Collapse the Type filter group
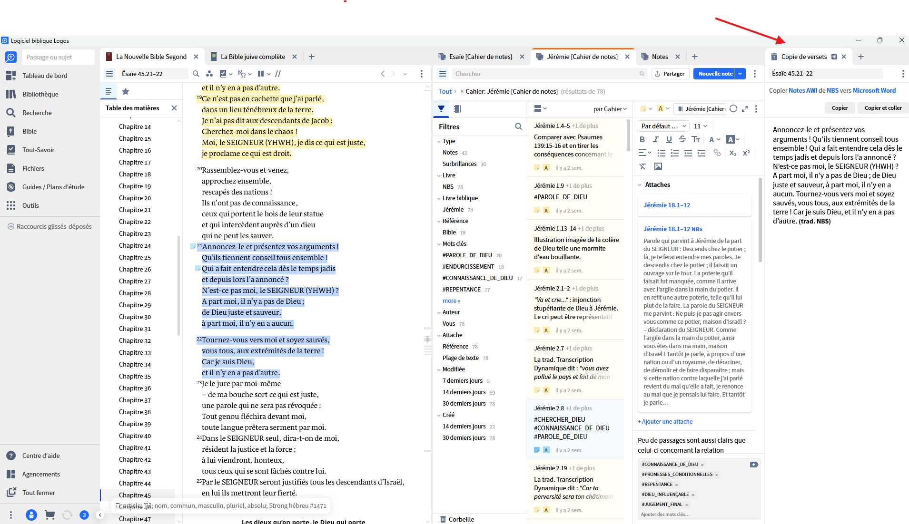This screenshot has height=524, width=909. pos(439,141)
